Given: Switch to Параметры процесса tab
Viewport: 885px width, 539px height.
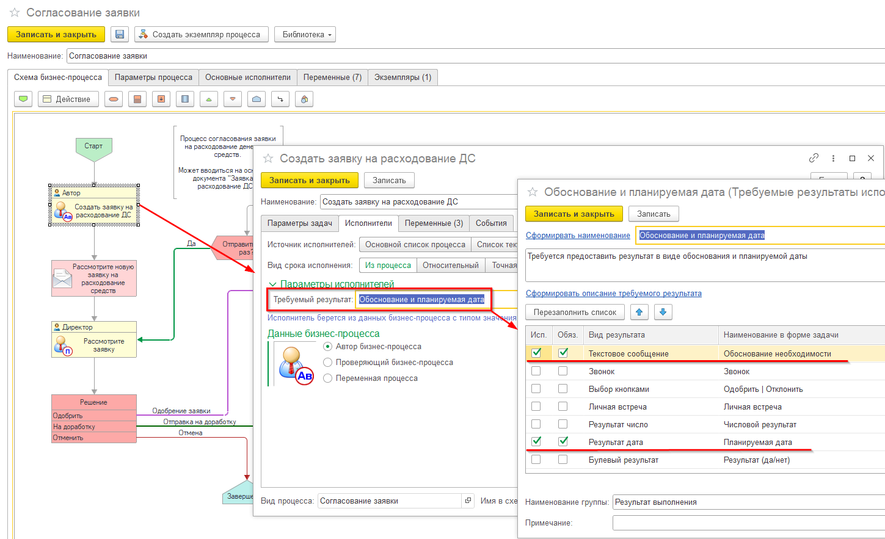Looking at the screenshot, I should click(153, 78).
